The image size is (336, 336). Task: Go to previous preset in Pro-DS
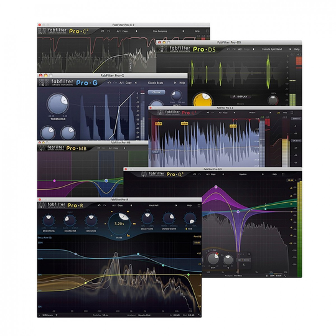coord(253,49)
